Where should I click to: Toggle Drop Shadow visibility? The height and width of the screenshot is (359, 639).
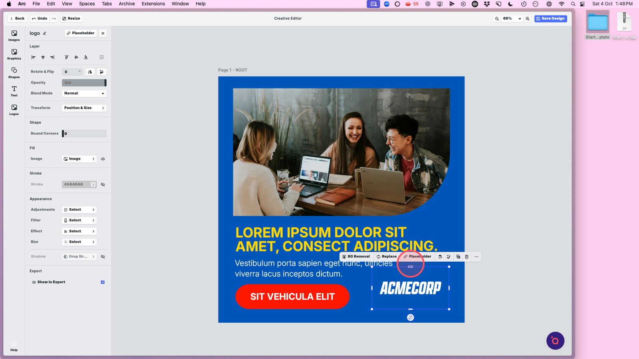103,257
